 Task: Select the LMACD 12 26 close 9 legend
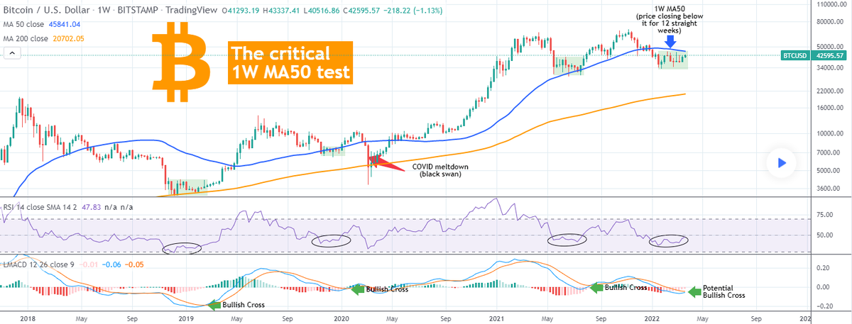(x=38, y=264)
